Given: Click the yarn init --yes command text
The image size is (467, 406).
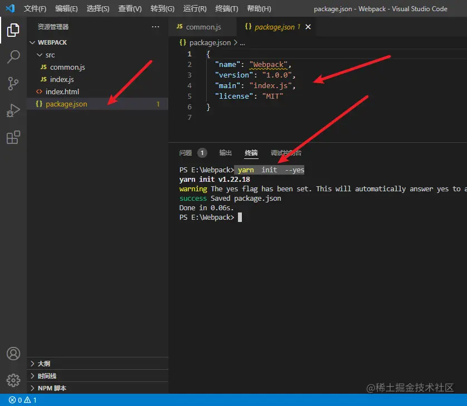Looking at the screenshot, I should [x=271, y=170].
